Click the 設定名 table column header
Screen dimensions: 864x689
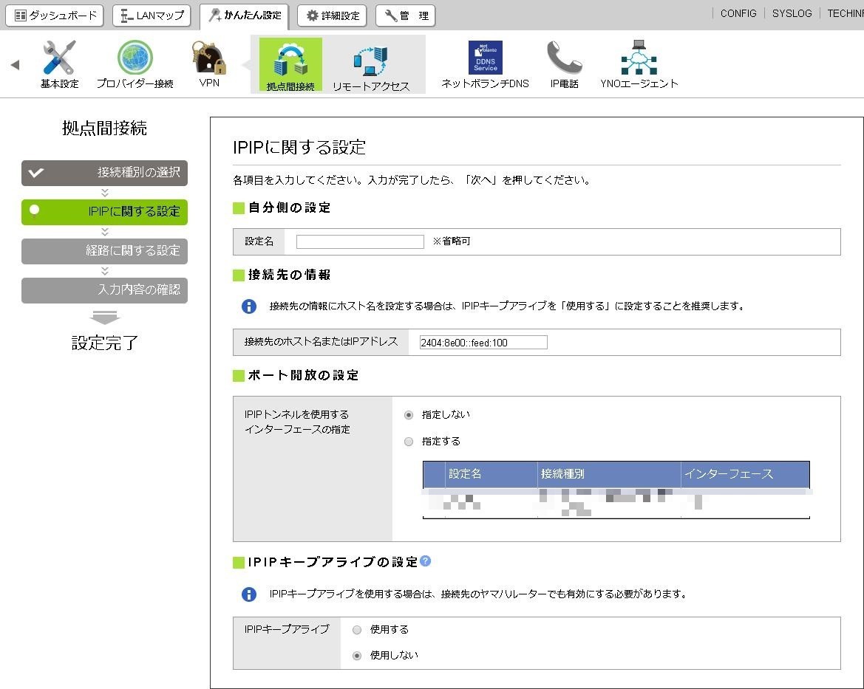pos(491,474)
